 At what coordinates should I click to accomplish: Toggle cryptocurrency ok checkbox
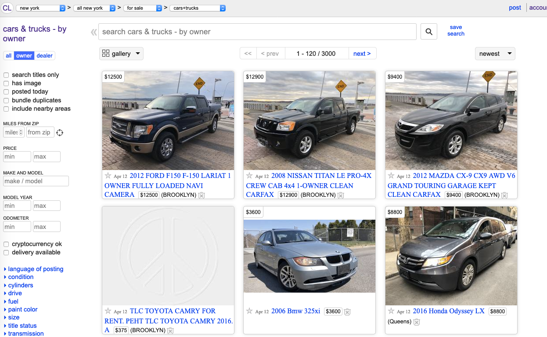pos(6,244)
